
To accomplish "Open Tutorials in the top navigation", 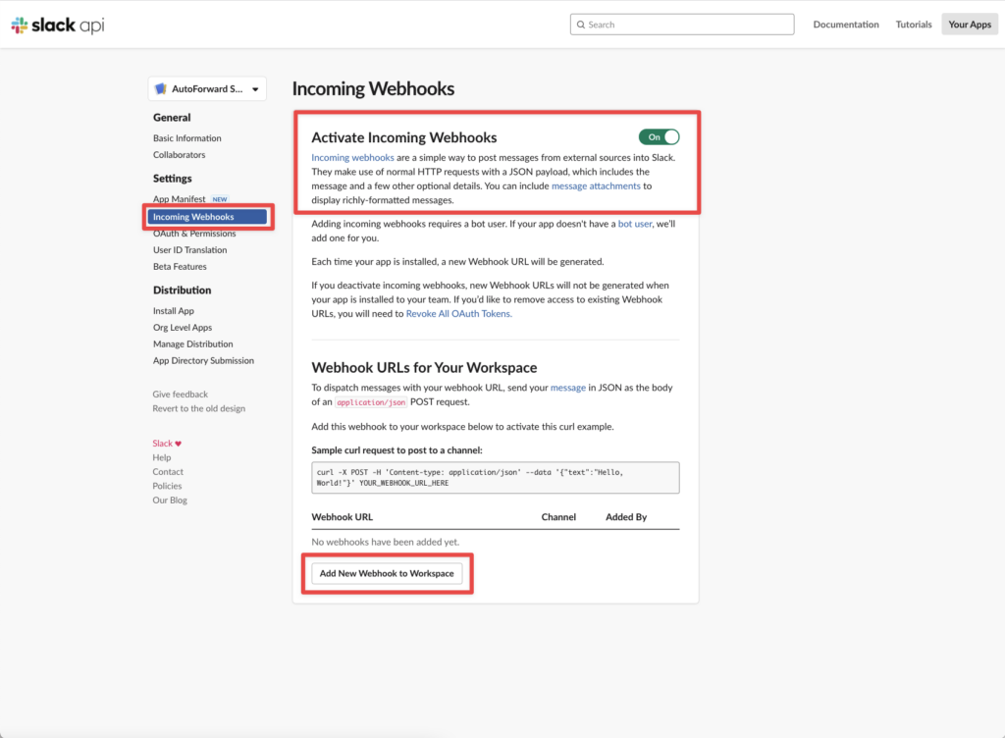I will 914,25.
